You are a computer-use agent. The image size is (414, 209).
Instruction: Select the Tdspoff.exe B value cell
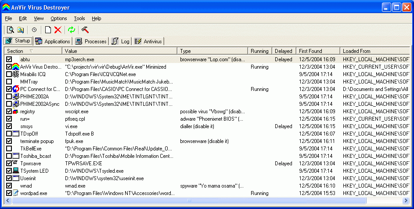tap(79, 133)
